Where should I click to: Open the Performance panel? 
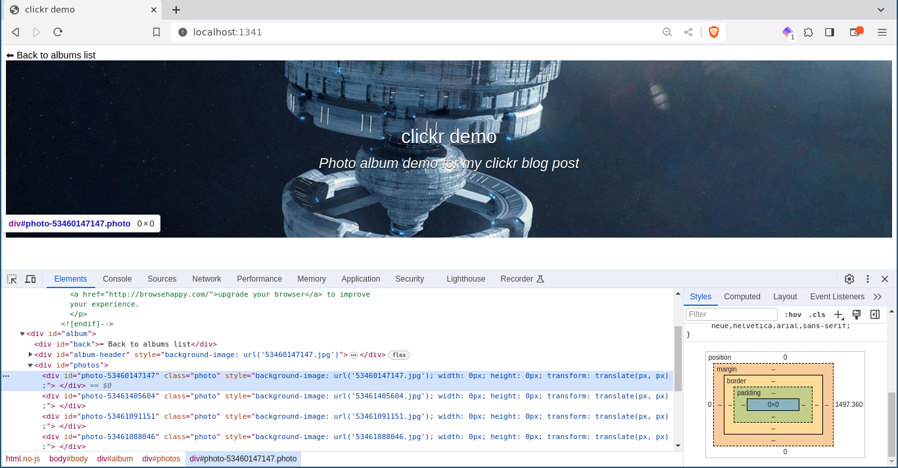click(259, 279)
